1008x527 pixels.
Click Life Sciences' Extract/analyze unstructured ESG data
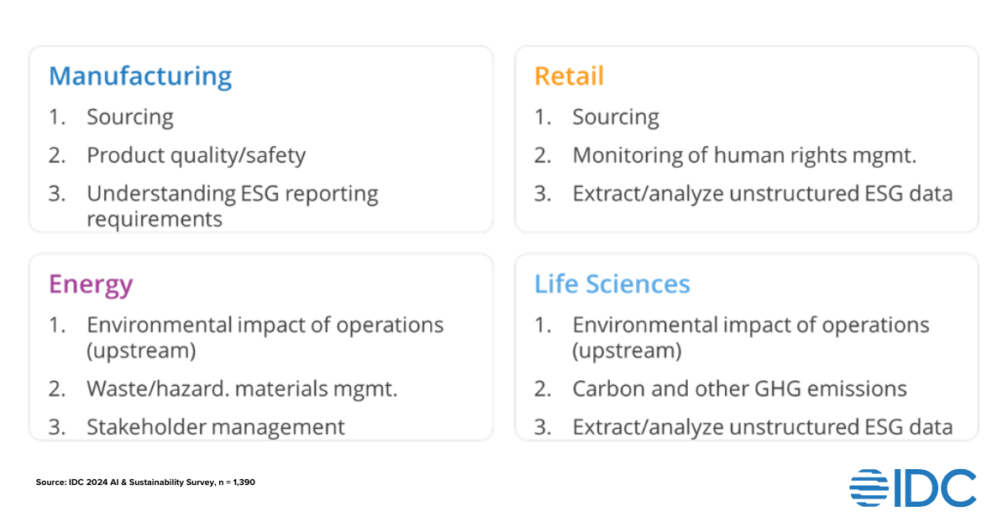point(763,426)
